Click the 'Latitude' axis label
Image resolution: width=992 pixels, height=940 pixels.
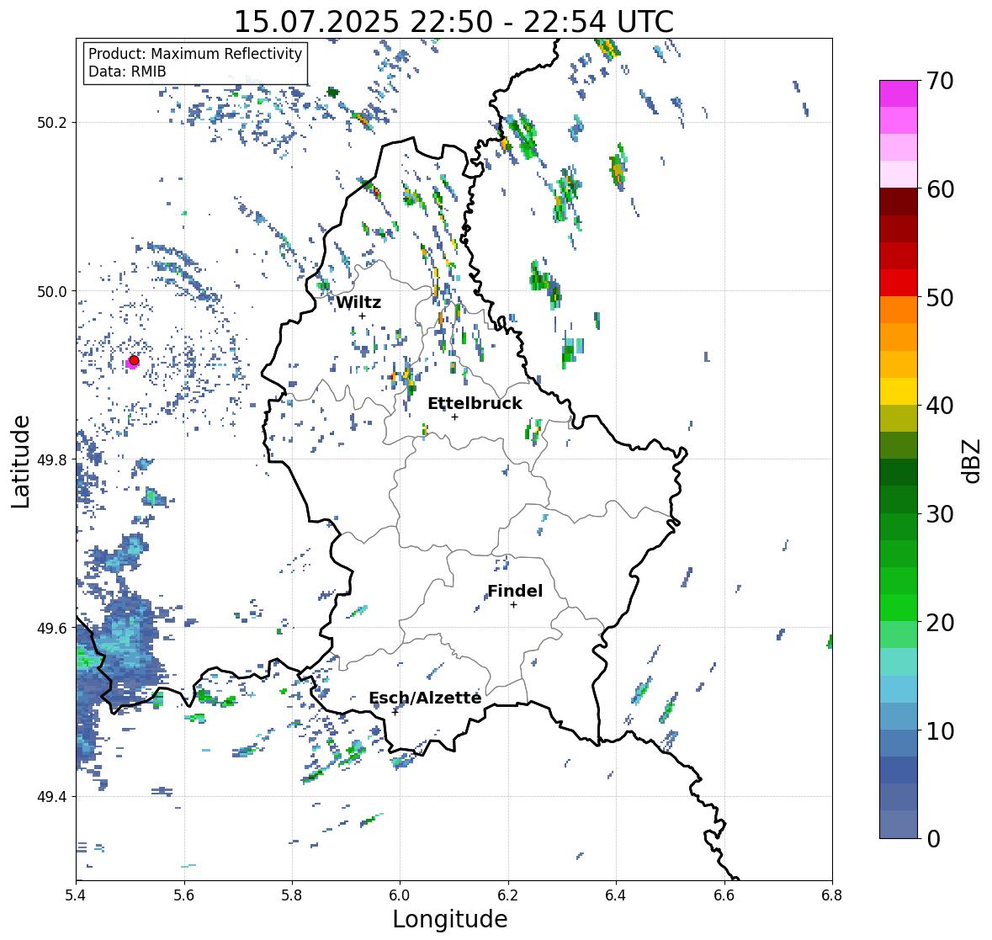coord(21,461)
